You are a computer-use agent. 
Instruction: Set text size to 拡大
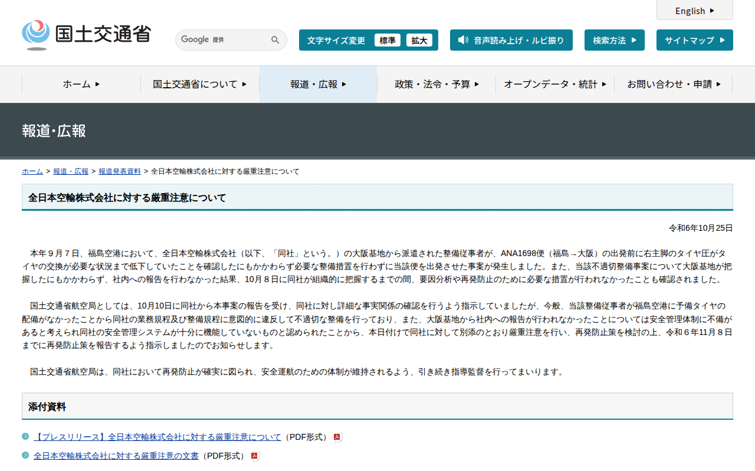pyautogui.click(x=419, y=40)
